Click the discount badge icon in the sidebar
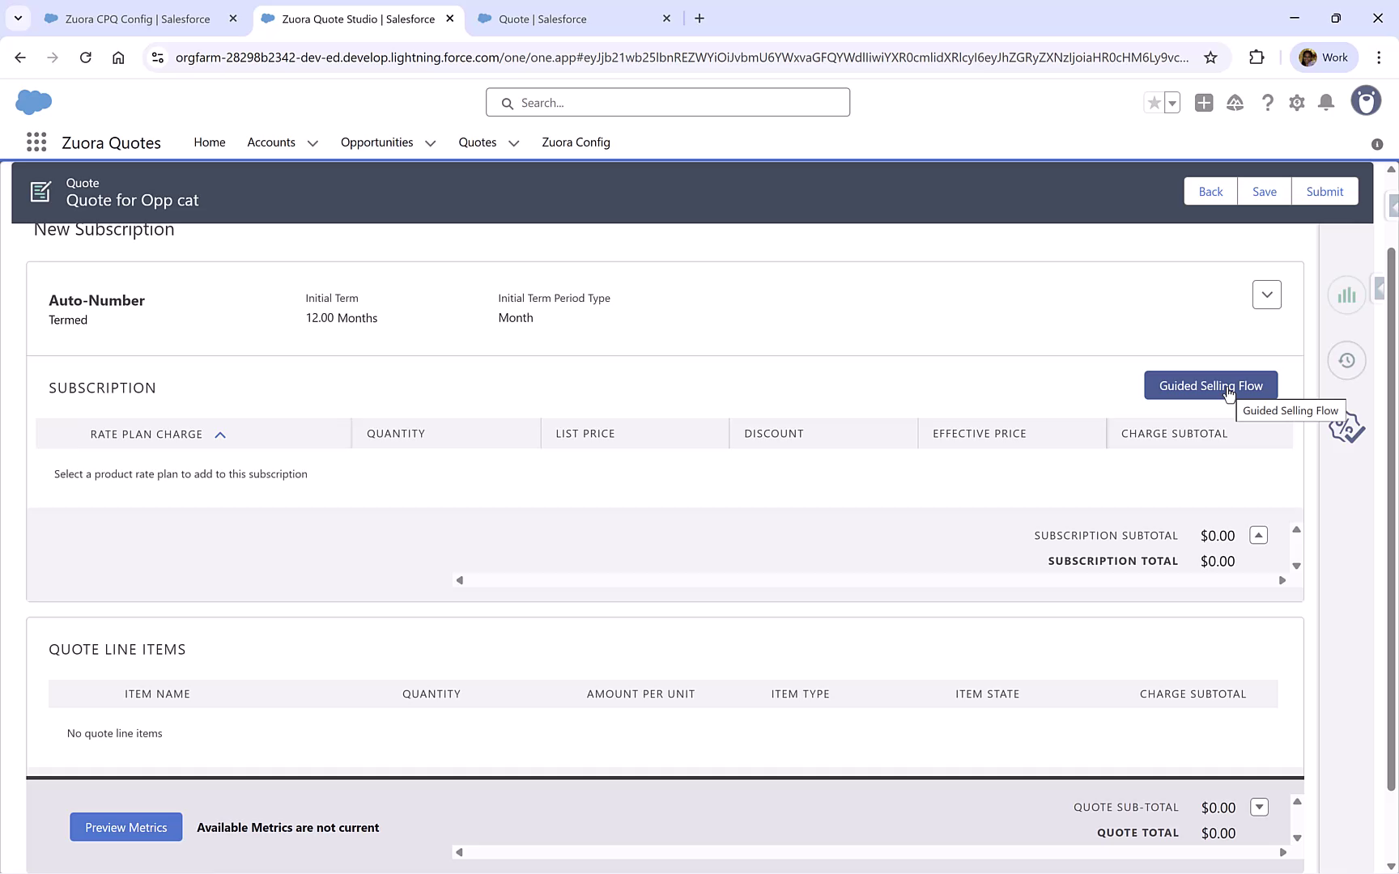1399x874 pixels. click(x=1347, y=427)
